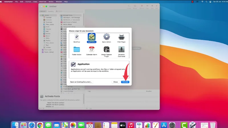The image size is (228, 128).
Task: Click Open an Existing Document button
Action: click(x=81, y=82)
